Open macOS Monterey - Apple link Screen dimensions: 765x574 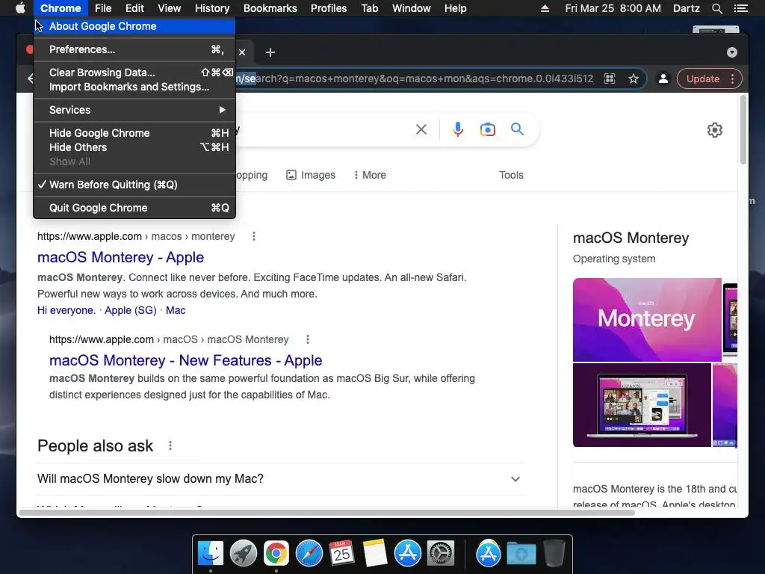coord(120,257)
